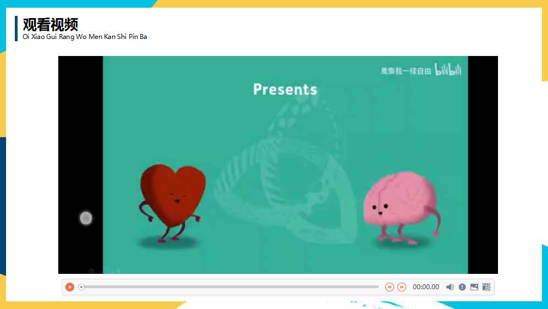Image resolution: width=548 pixels, height=309 pixels.
Task: Click the seek handle at the progress bar start
Action: click(x=81, y=287)
